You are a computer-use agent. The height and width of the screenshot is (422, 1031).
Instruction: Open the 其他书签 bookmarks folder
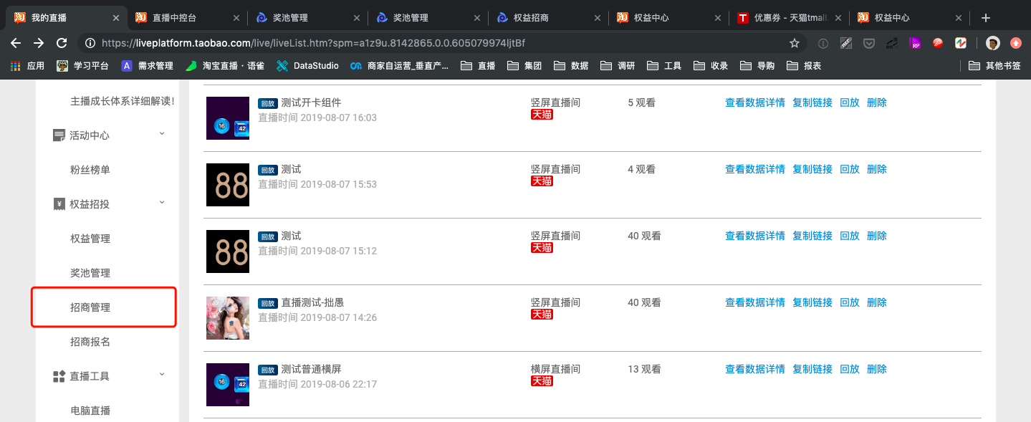994,65
